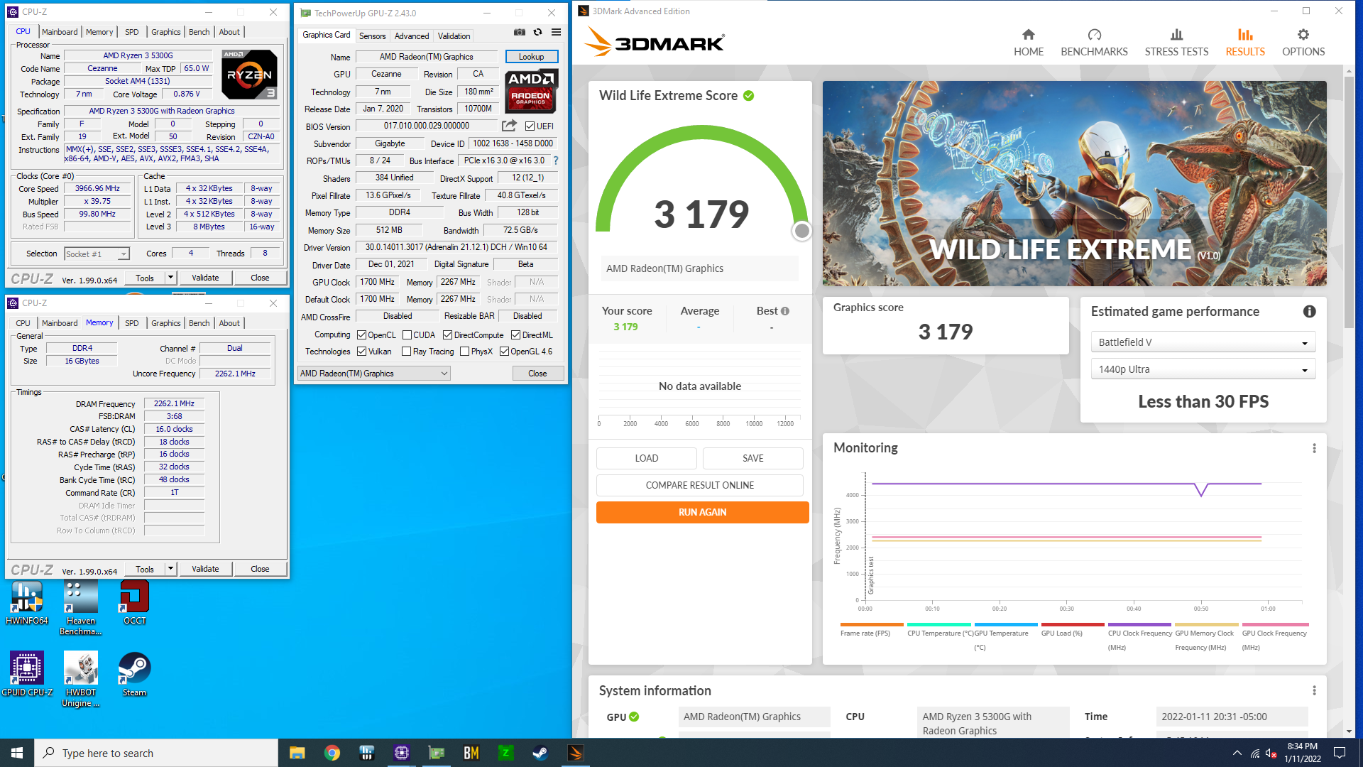Click the BIOS export share icon in GPU-Z
This screenshot has height=767, width=1363.
[509, 126]
